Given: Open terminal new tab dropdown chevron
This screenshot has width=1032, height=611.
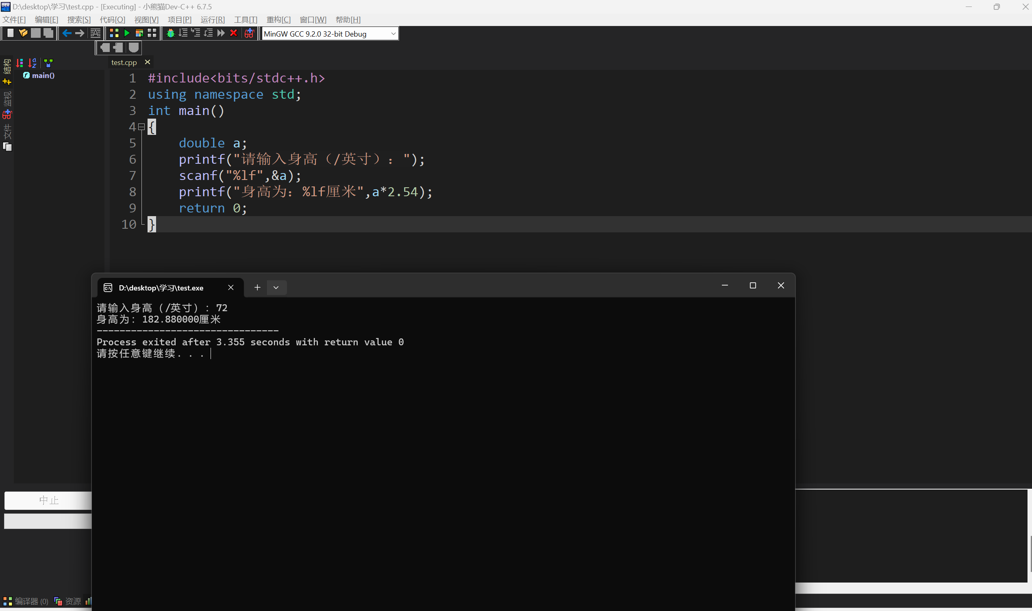Looking at the screenshot, I should point(276,287).
